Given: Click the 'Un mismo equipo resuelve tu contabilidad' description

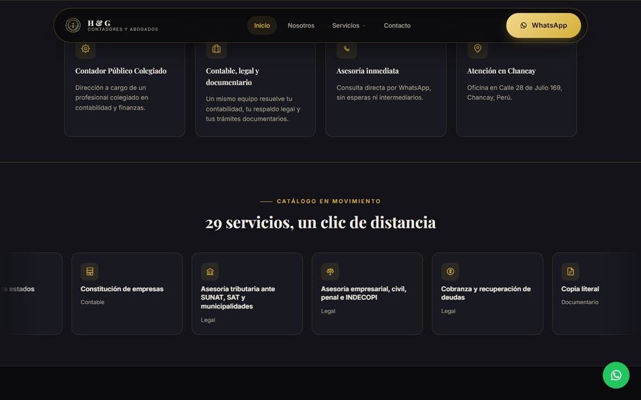Looking at the screenshot, I should [x=253, y=109].
